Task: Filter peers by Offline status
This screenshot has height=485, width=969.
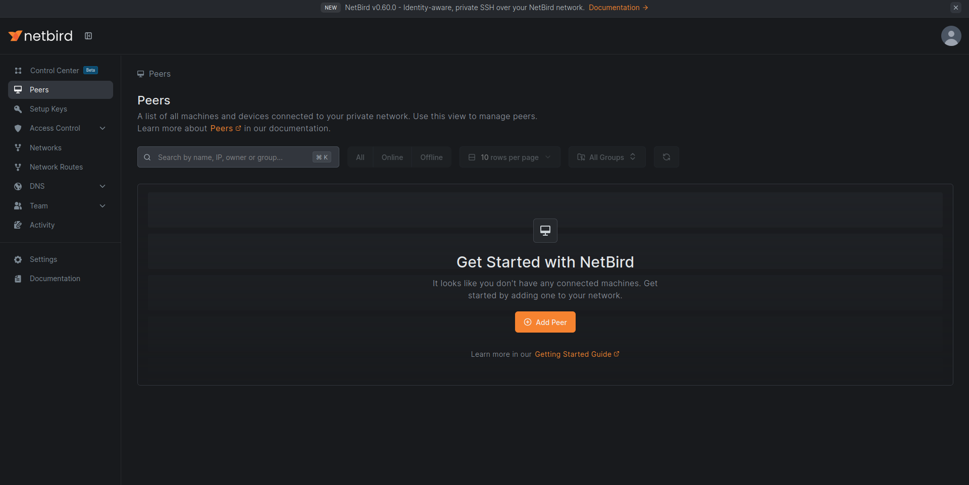Action: (431, 157)
